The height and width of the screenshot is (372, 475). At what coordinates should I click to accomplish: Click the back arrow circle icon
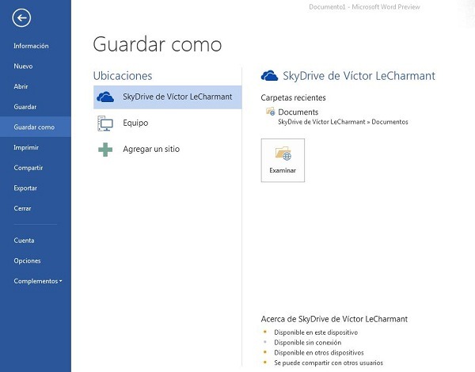(x=21, y=17)
